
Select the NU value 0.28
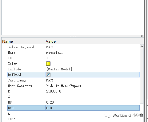[50, 102]
